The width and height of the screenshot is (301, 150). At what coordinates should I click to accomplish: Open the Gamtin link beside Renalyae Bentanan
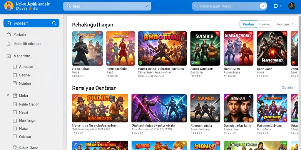click(289, 87)
